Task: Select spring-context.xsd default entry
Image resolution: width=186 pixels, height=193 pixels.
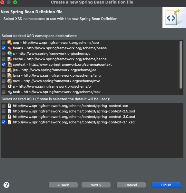Action: [x=92, y=106]
